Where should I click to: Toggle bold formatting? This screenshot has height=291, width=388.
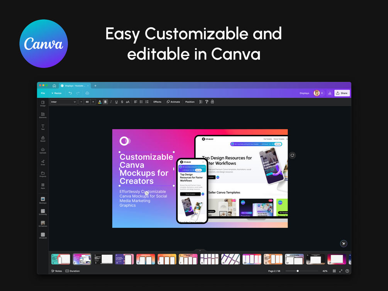tap(105, 102)
